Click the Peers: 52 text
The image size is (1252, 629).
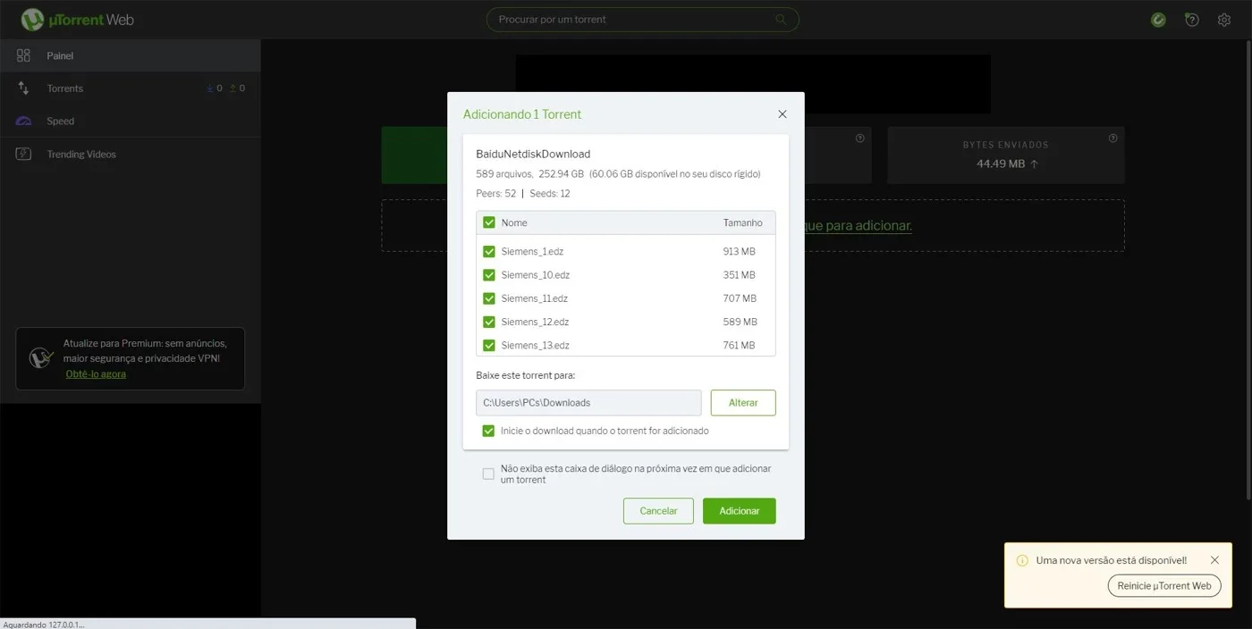click(x=496, y=194)
